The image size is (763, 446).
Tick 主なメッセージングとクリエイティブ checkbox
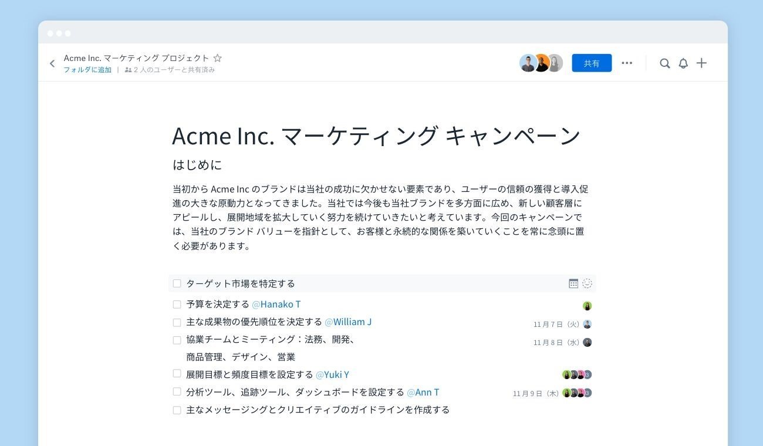tap(177, 410)
